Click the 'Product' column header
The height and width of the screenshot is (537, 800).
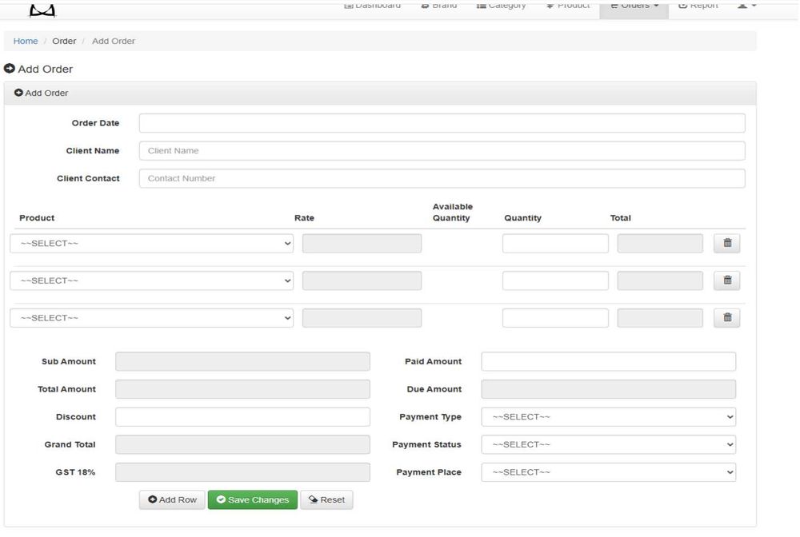point(37,217)
